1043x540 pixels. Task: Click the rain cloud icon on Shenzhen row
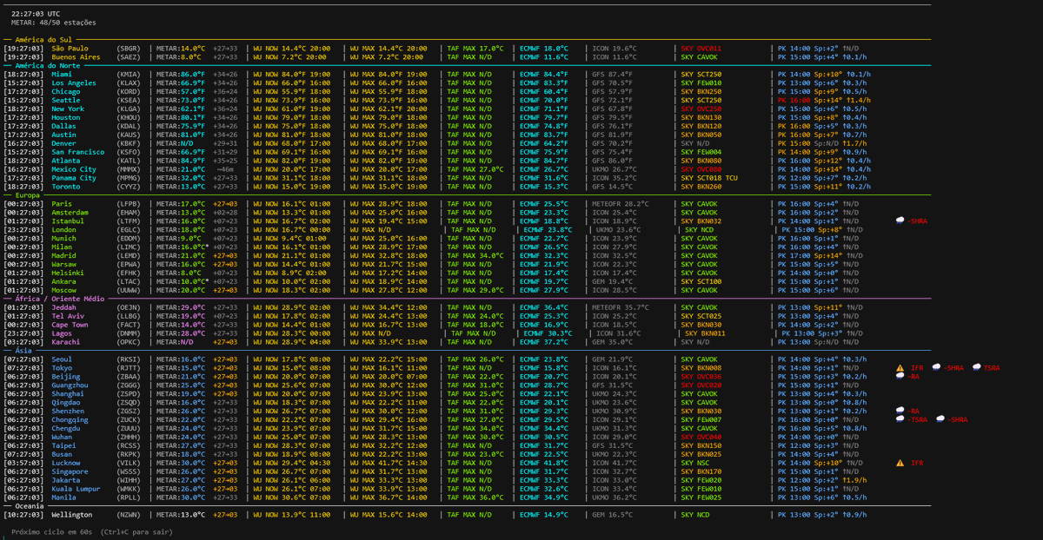900,411
